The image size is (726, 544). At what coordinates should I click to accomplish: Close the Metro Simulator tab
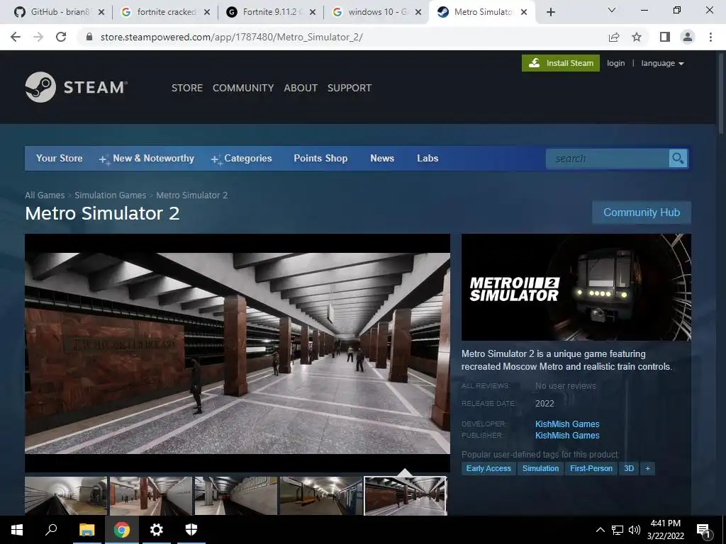pos(524,13)
